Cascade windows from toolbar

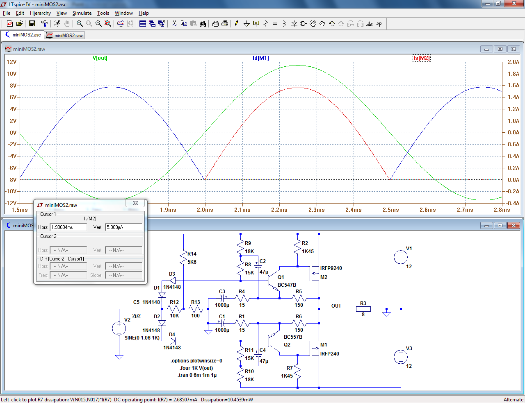coord(152,24)
